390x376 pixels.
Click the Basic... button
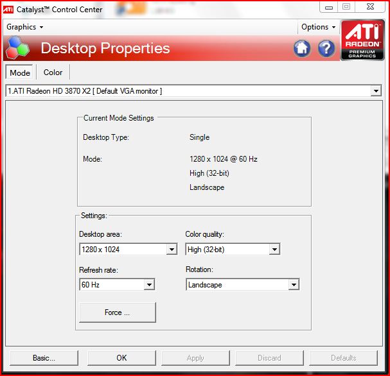(x=44, y=358)
